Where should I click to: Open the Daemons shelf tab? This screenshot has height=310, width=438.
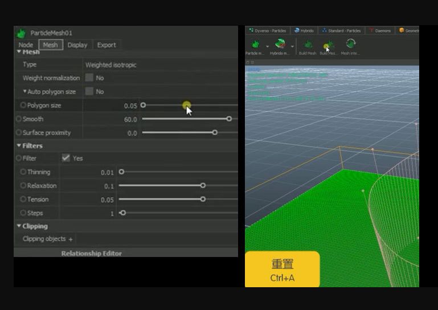click(x=380, y=30)
